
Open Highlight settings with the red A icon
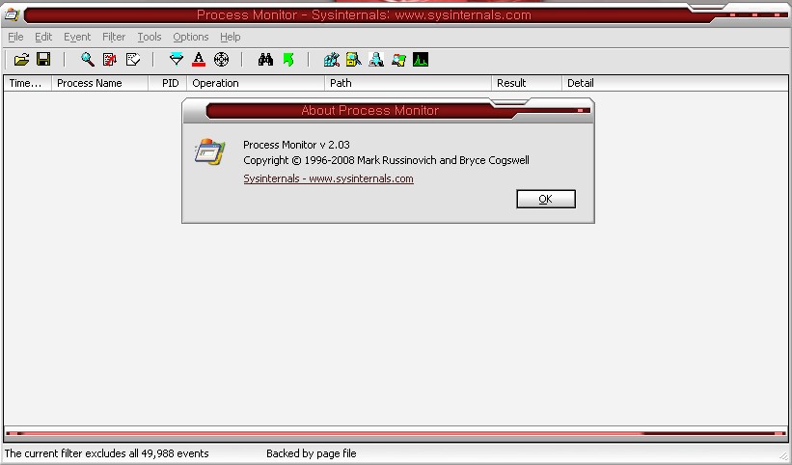click(199, 60)
